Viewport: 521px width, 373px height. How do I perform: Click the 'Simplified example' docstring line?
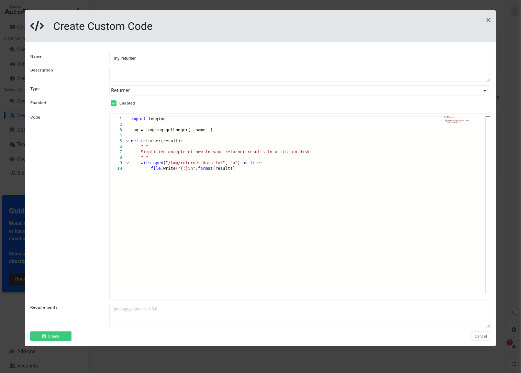(x=226, y=152)
